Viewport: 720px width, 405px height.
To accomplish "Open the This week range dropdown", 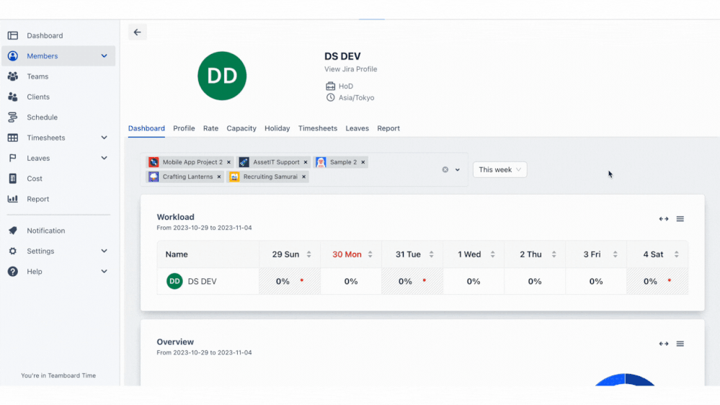I will pyautogui.click(x=499, y=170).
